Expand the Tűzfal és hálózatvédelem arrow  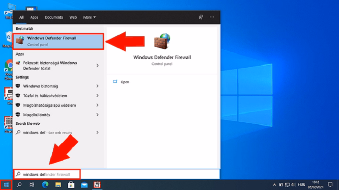pos(97,96)
